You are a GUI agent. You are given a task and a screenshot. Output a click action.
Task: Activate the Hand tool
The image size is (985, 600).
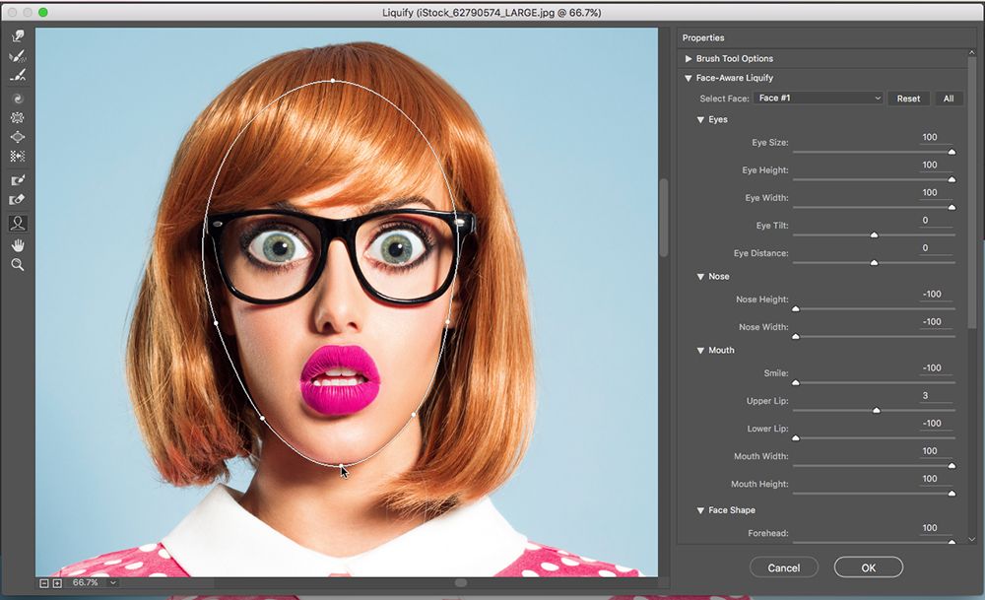[x=17, y=244]
